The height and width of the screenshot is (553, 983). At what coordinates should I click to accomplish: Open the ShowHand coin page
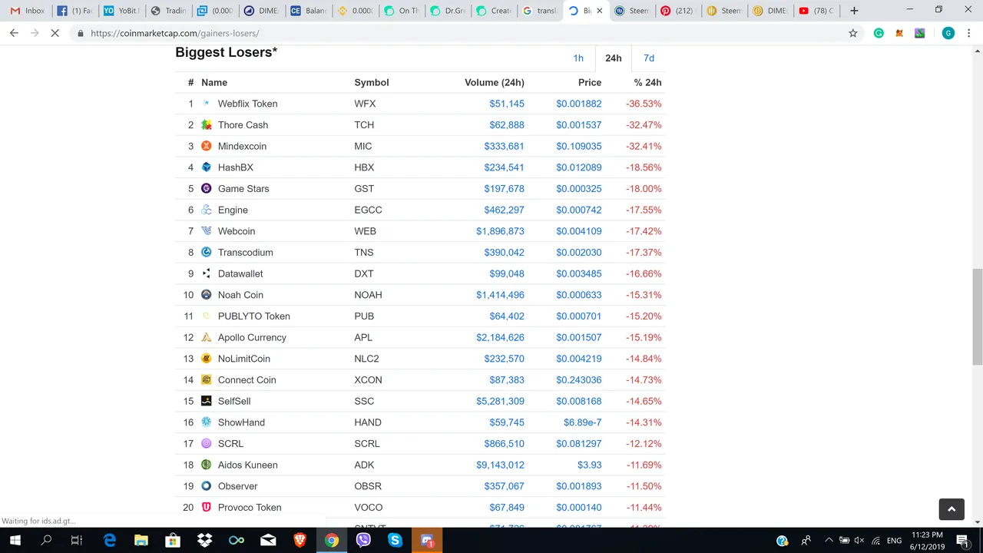tap(241, 422)
